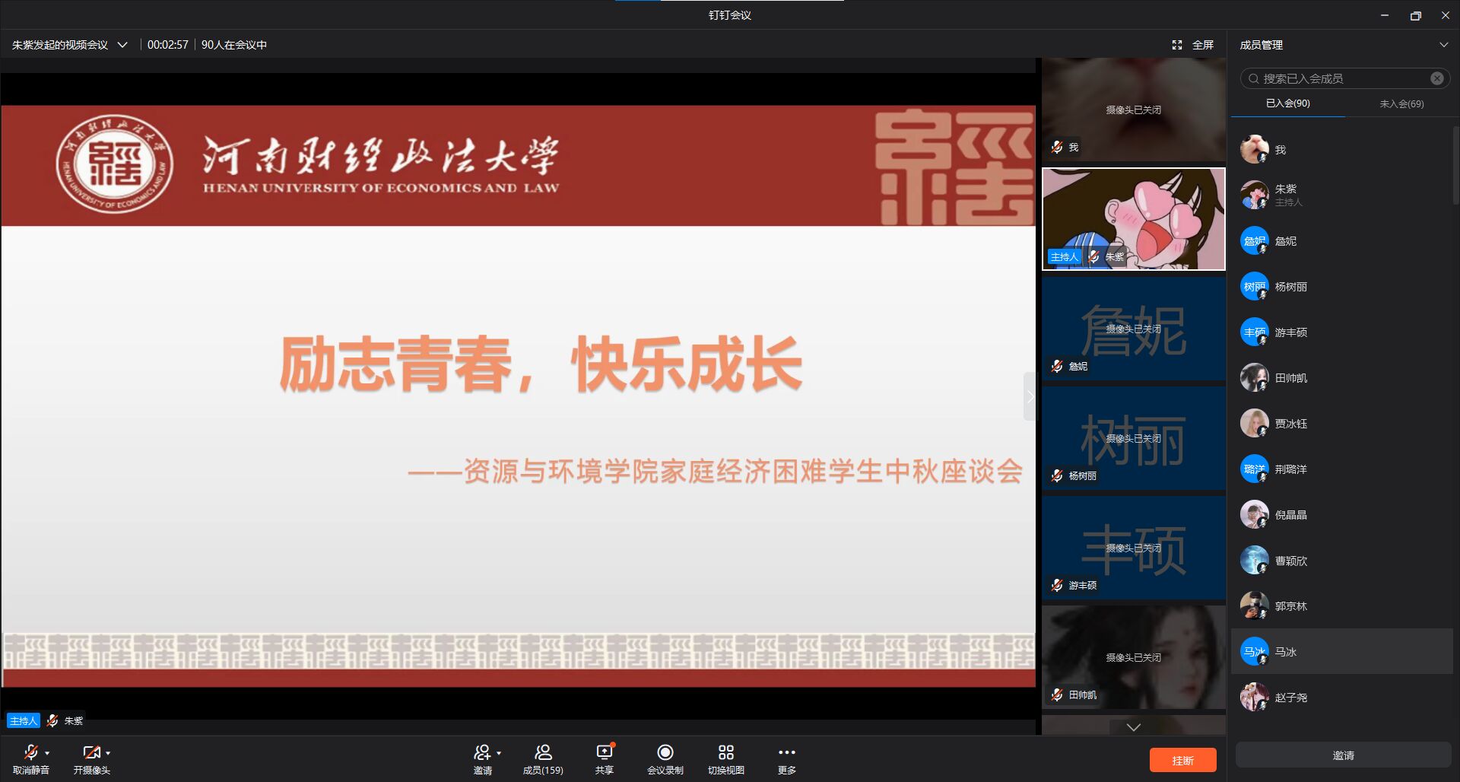Select 詹妮 video tile

pyautogui.click(x=1133, y=329)
